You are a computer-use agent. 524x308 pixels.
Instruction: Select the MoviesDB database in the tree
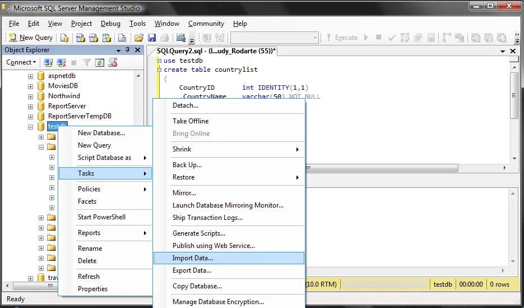pyautogui.click(x=63, y=86)
